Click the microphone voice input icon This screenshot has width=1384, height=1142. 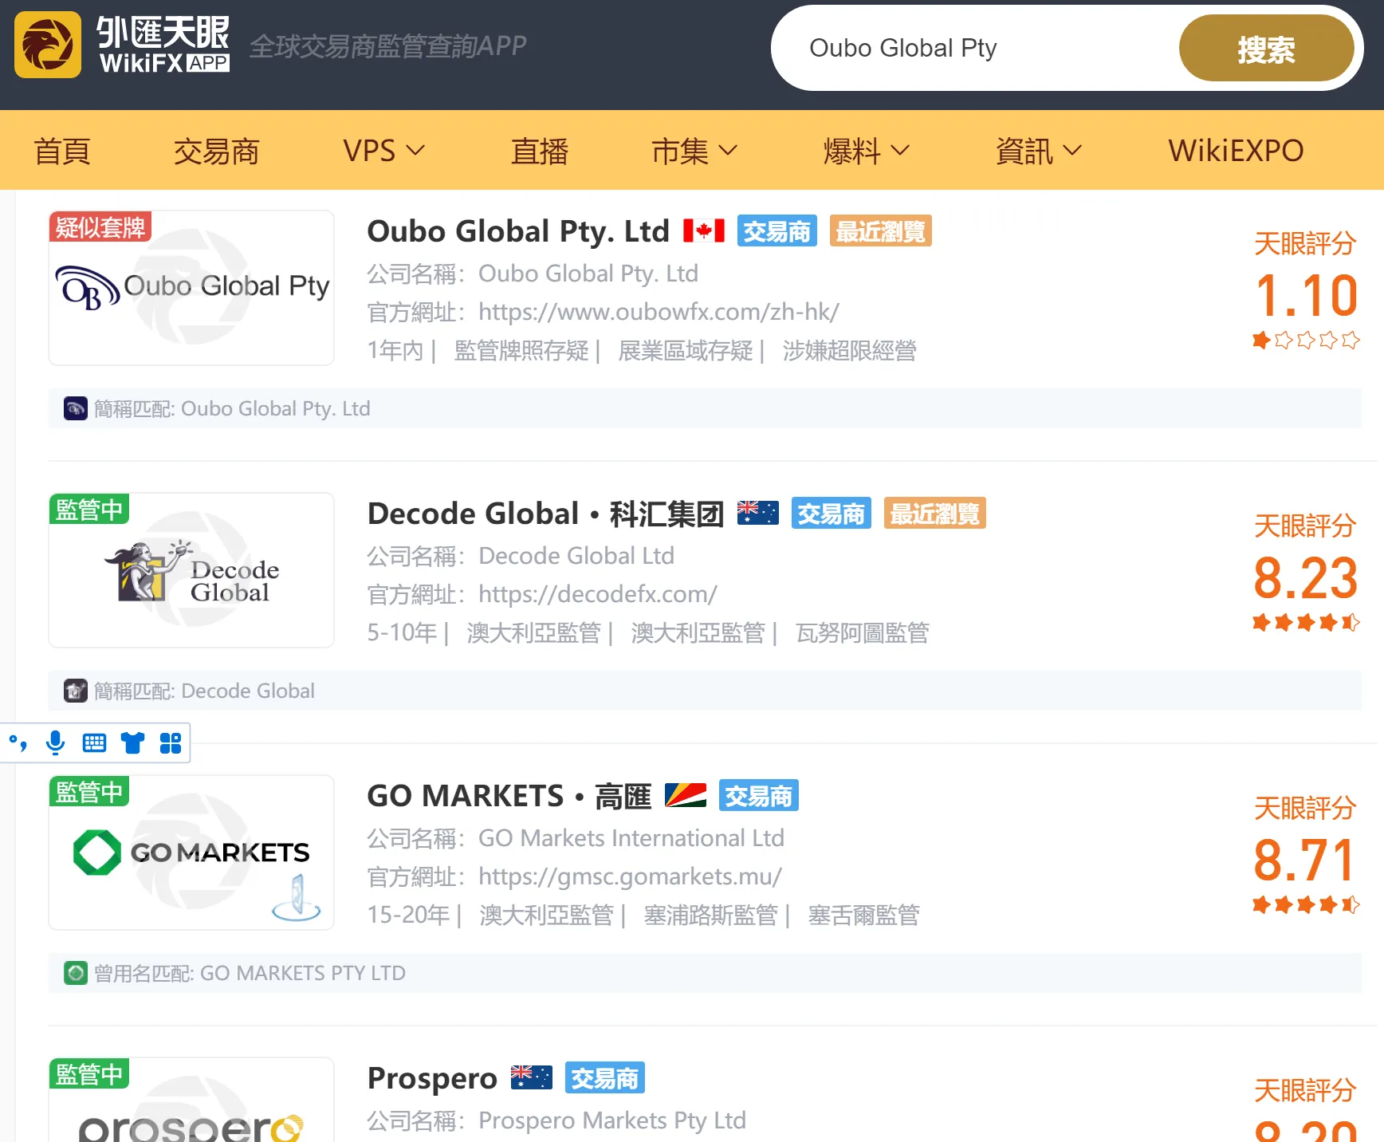(55, 743)
